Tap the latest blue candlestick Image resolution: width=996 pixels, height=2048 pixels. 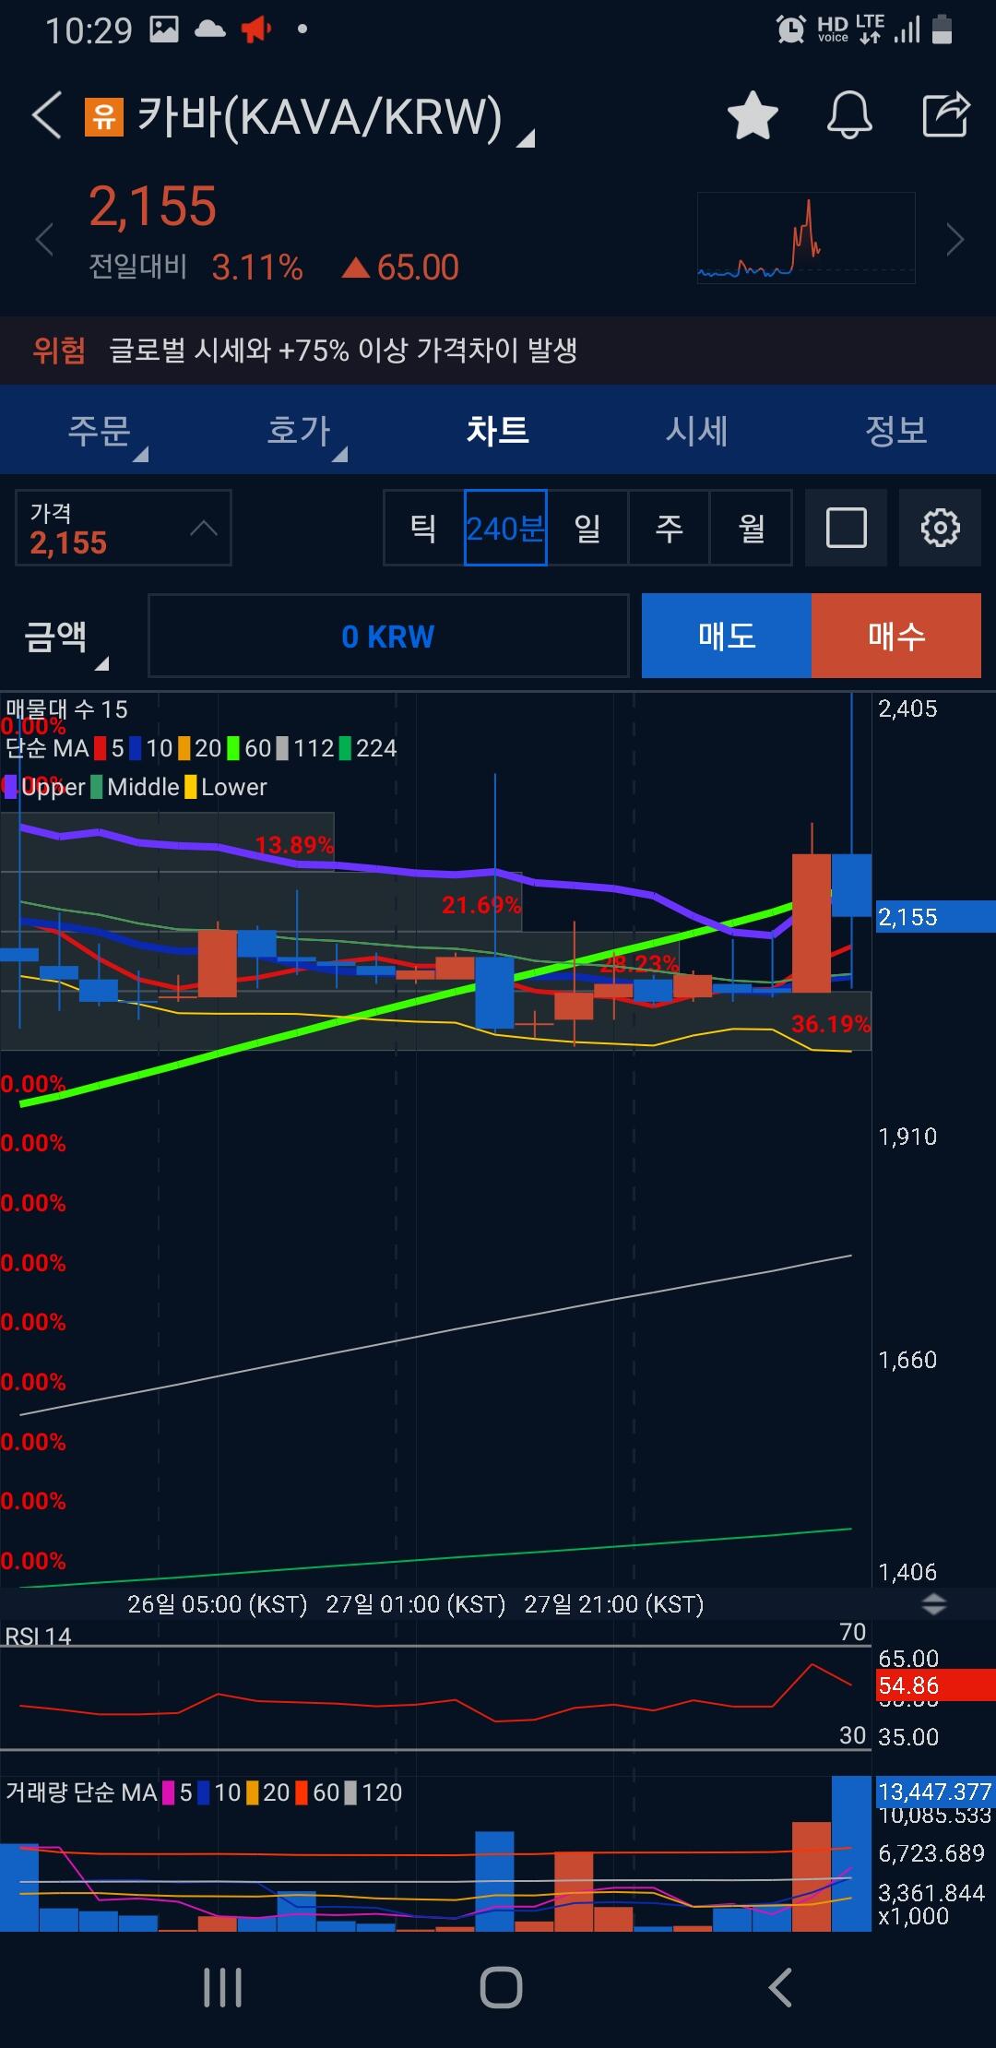click(x=851, y=886)
